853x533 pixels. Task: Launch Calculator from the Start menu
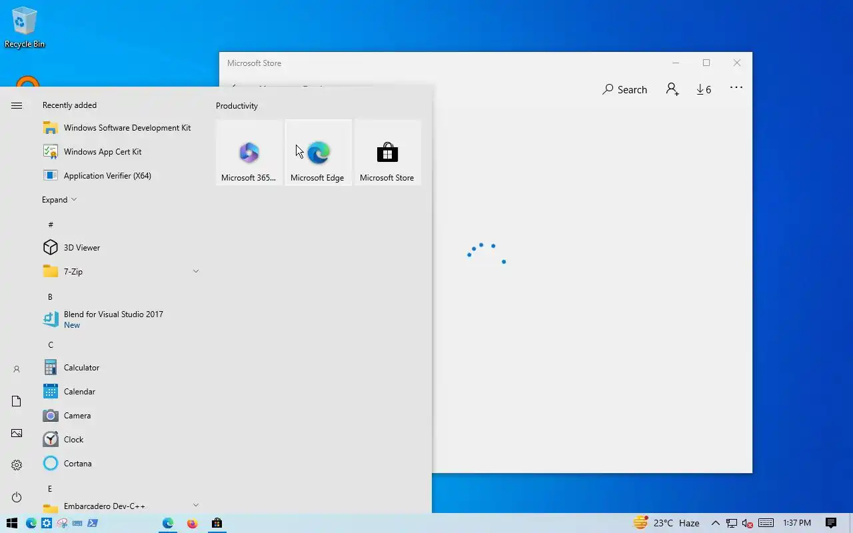[121, 368]
